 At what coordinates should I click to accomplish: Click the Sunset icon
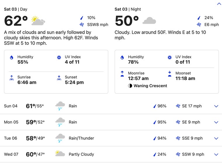(x=59, y=78)
